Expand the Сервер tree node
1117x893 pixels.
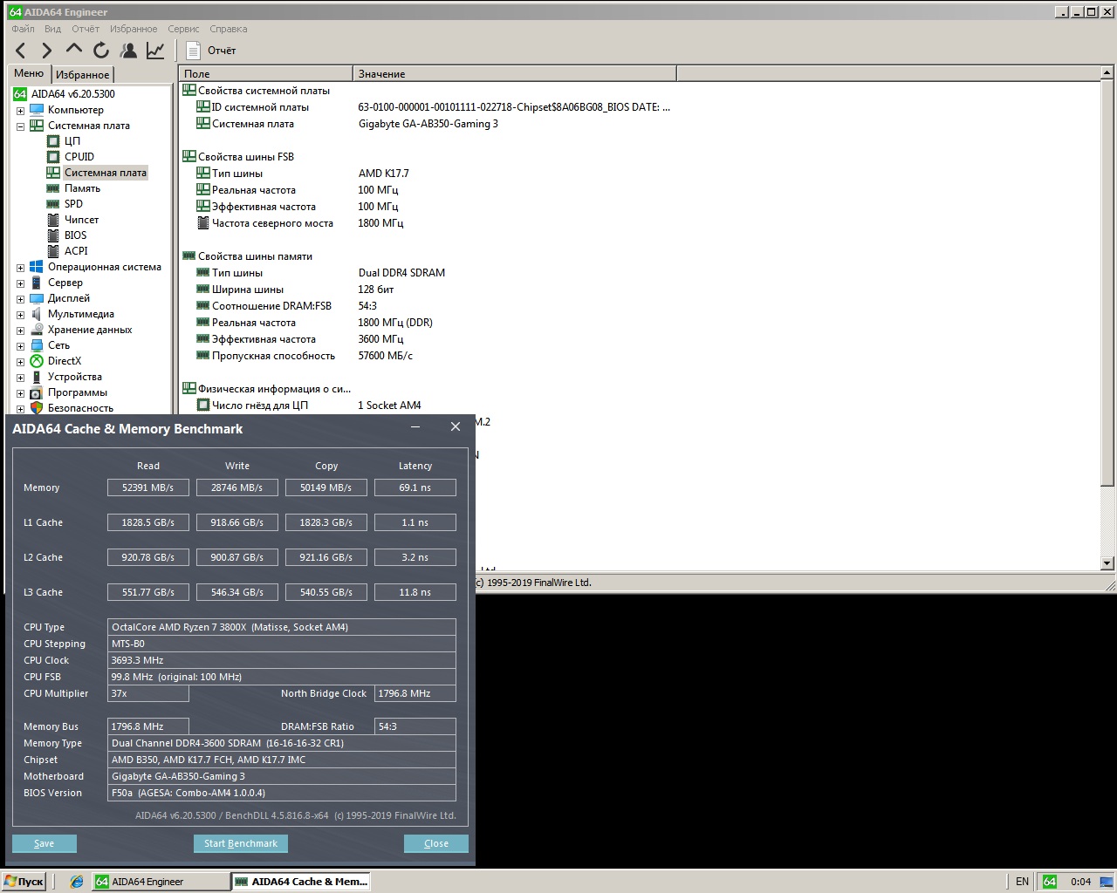pos(20,283)
